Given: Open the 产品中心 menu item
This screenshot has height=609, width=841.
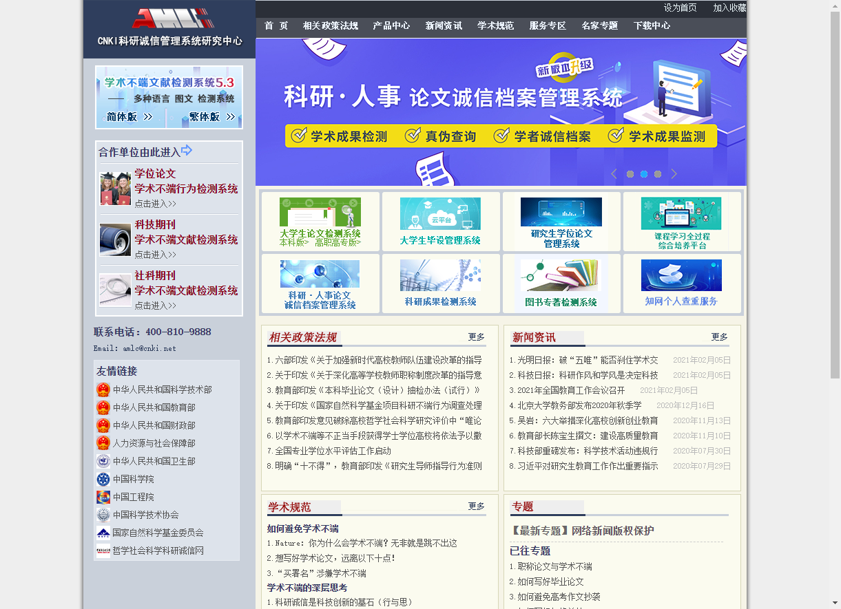Looking at the screenshot, I should click(x=391, y=26).
